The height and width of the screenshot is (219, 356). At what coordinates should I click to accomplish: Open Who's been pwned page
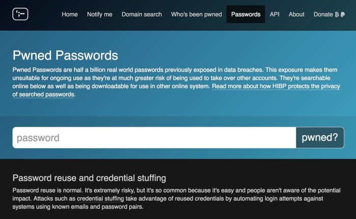point(196,14)
